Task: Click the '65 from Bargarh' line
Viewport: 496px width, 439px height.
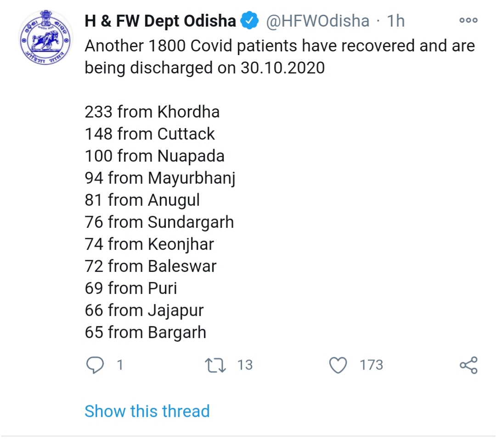Action: coord(145,332)
